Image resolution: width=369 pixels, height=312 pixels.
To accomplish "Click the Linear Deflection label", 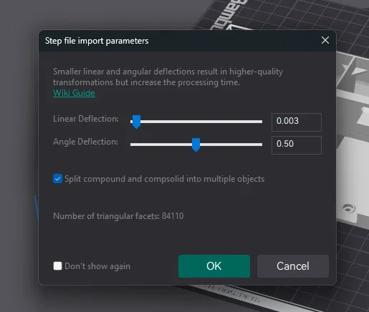I will point(86,119).
